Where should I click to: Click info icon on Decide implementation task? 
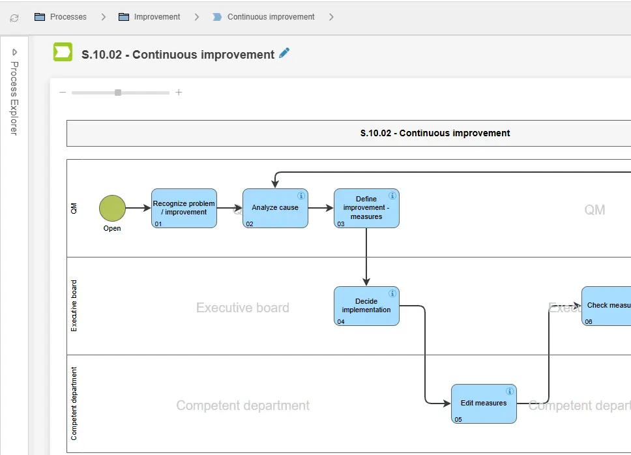[392, 292]
